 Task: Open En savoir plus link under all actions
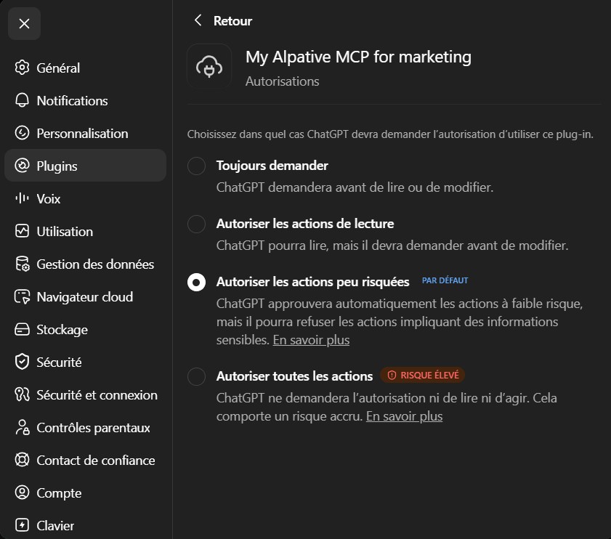pos(404,416)
